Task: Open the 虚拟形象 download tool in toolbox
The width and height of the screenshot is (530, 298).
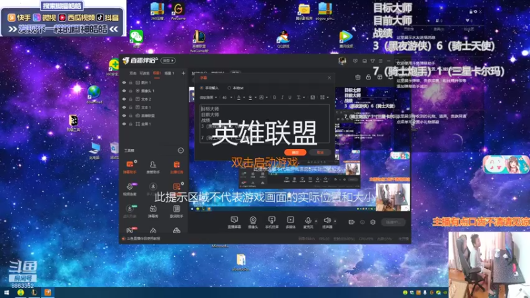Action: pos(130,211)
